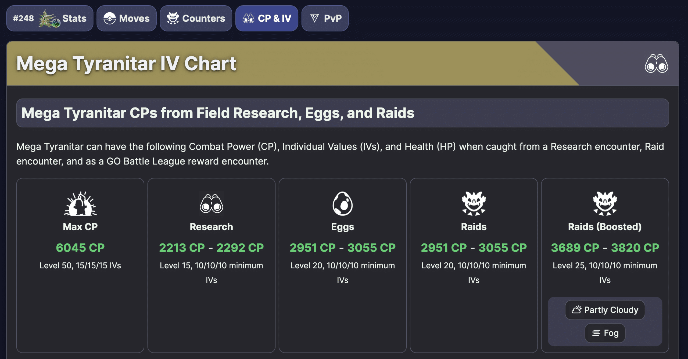Click the Max CP sunburst icon
The width and height of the screenshot is (688, 359).
(x=80, y=204)
